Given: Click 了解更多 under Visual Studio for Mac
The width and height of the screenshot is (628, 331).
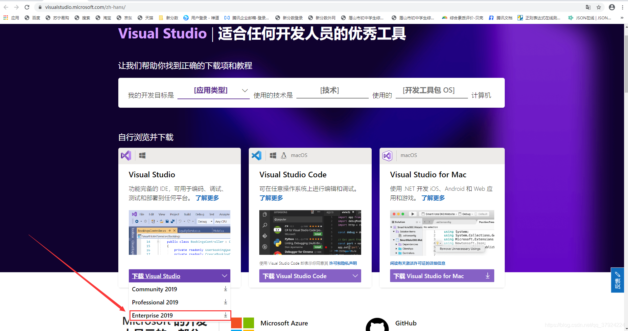Looking at the screenshot, I should [433, 198].
